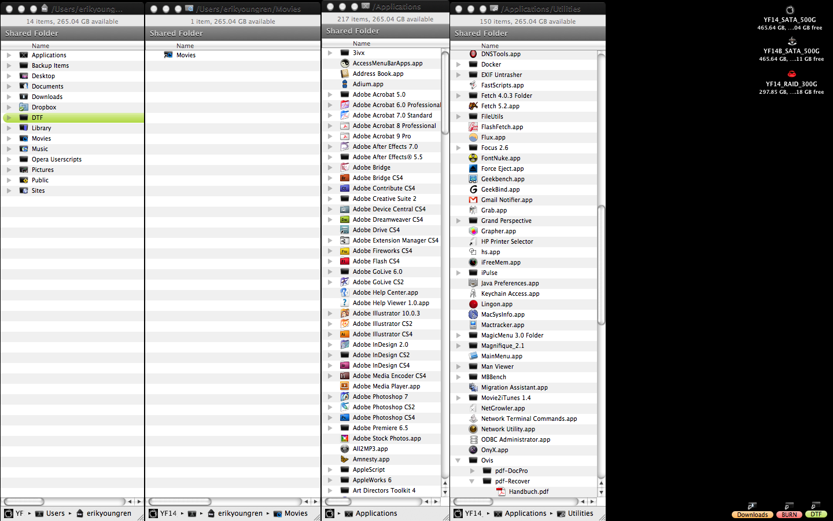Expand the Docker folder
This screenshot has height=521, width=833.
tap(458, 64)
